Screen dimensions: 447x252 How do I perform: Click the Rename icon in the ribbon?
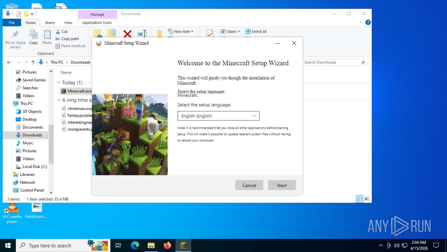142,33
